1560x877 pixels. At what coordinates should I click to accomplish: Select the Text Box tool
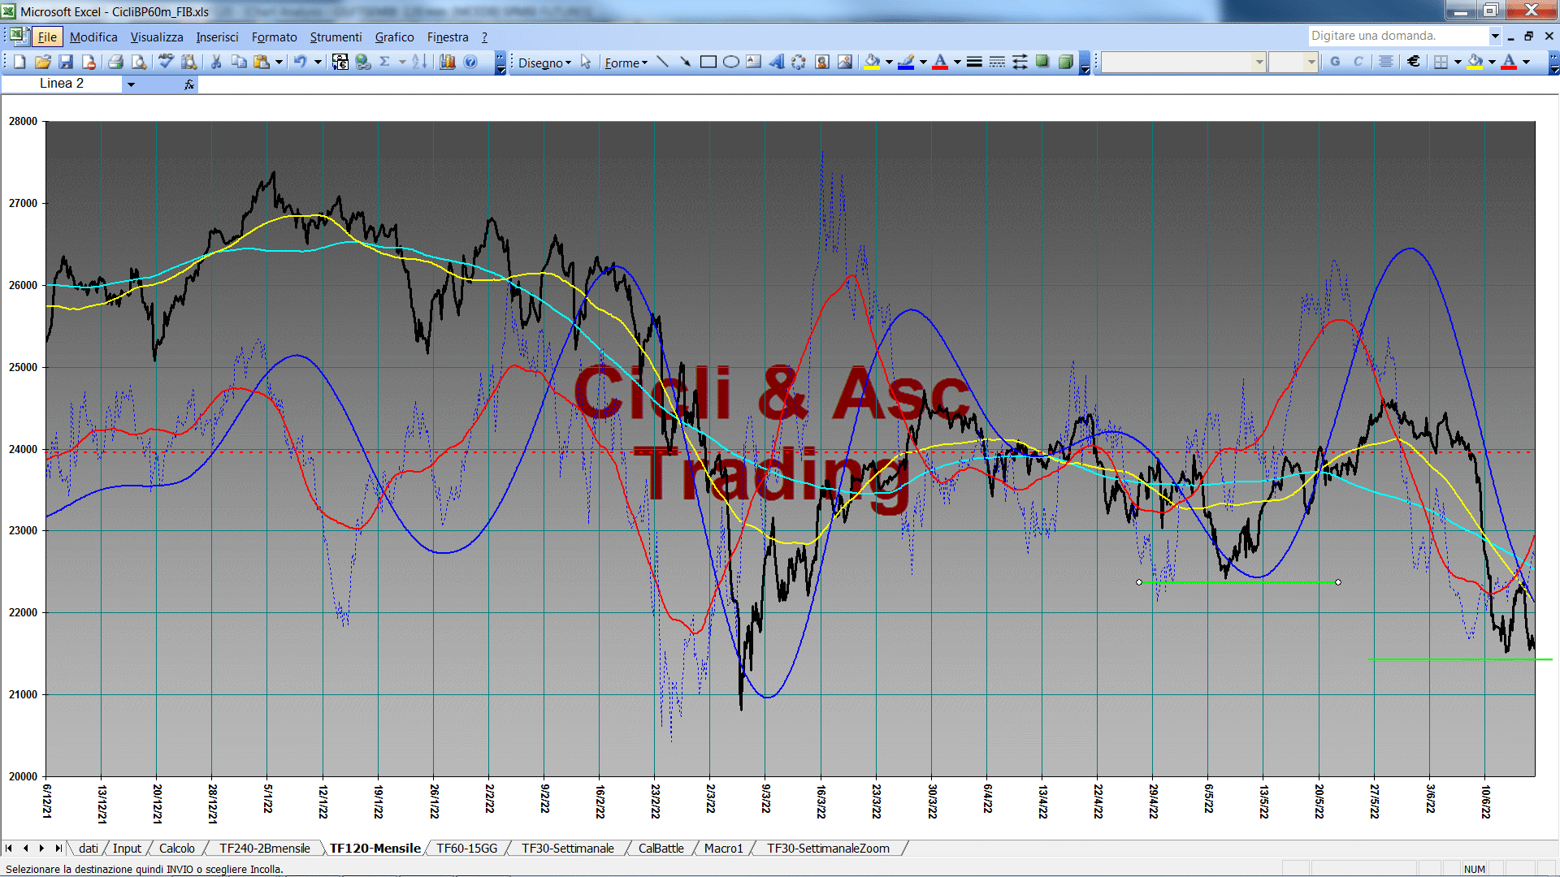click(x=753, y=62)
